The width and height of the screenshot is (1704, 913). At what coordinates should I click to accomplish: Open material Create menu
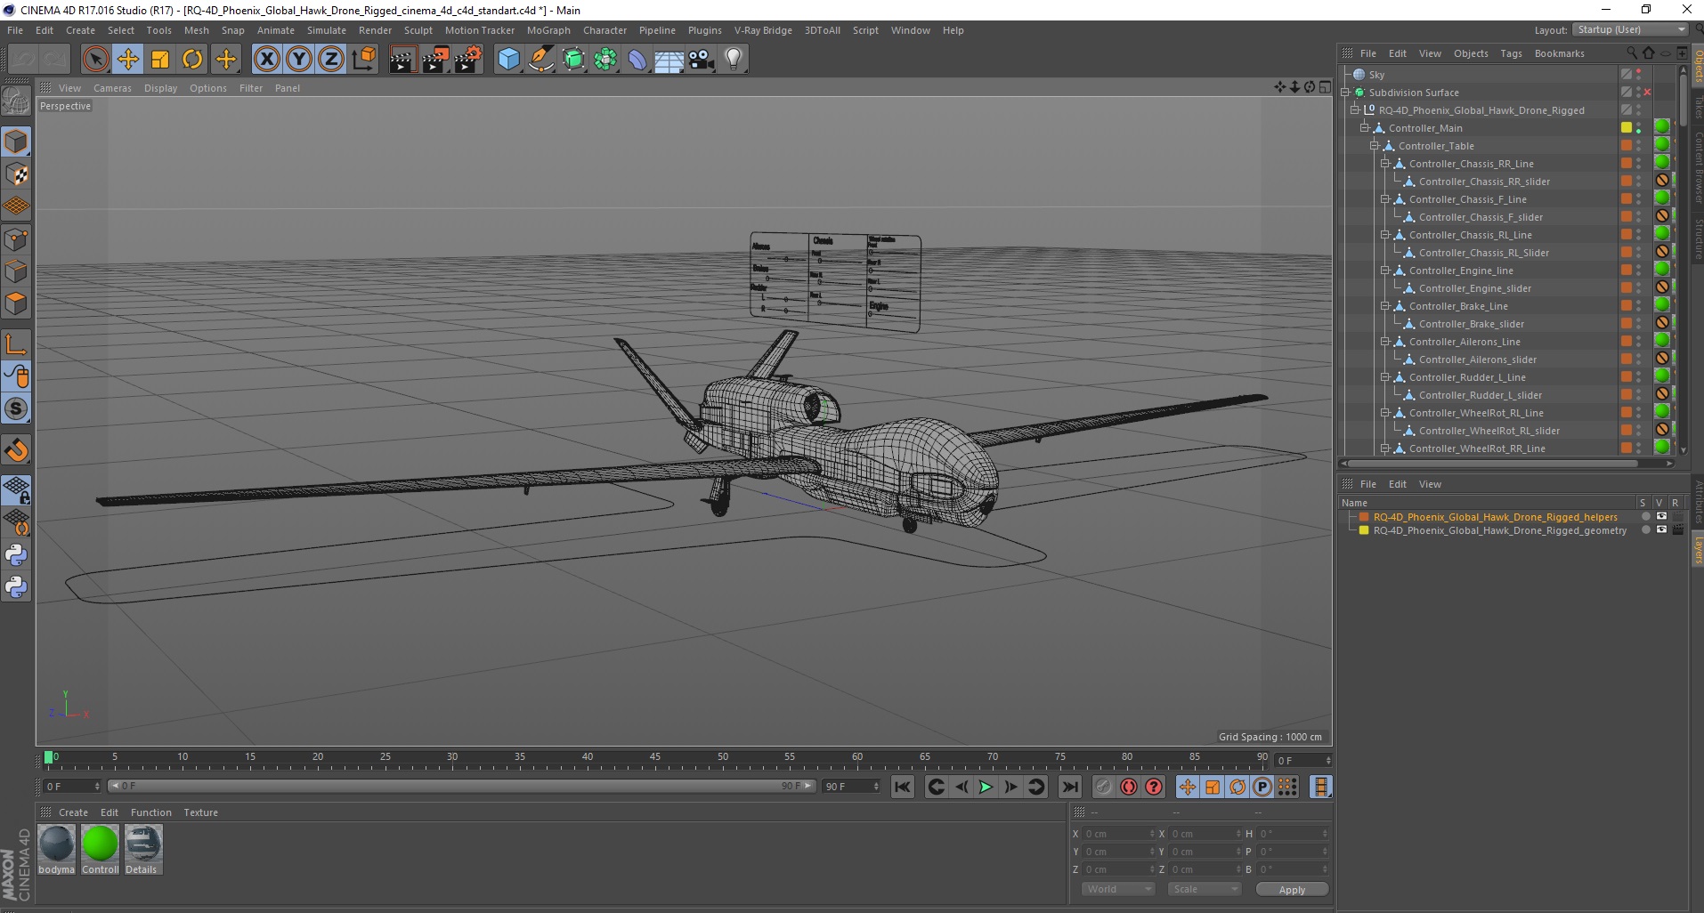coord(73,812)
